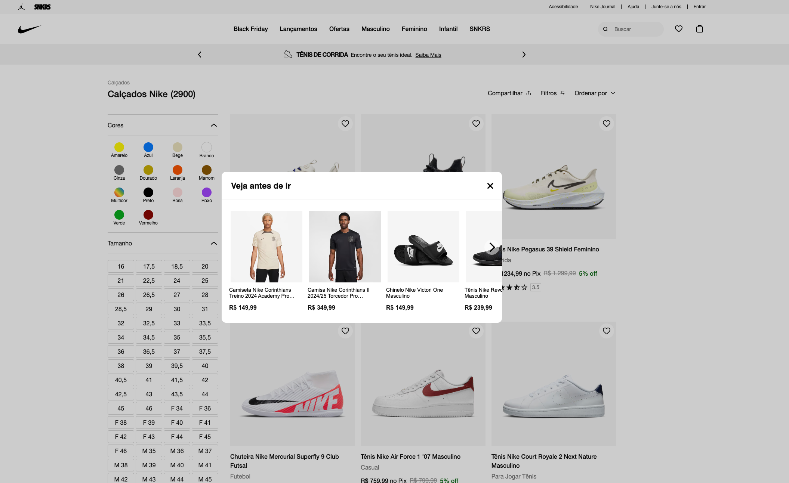Collapse the Tamanho filter section
The image size is (789, 483).
pos(214,243)
